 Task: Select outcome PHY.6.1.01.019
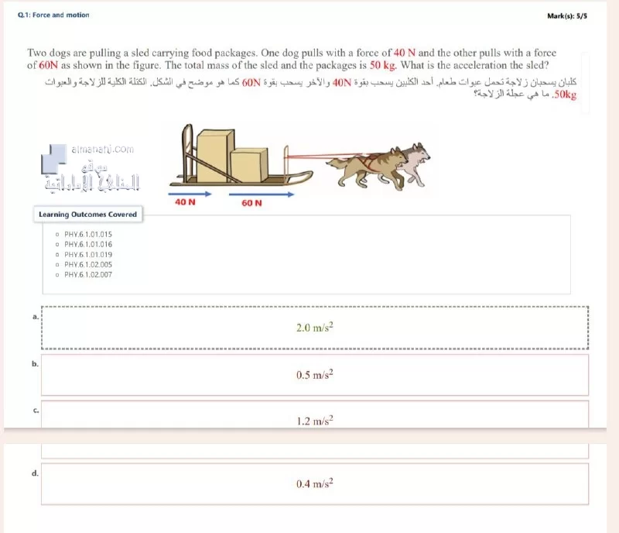(x=88, y=255)
